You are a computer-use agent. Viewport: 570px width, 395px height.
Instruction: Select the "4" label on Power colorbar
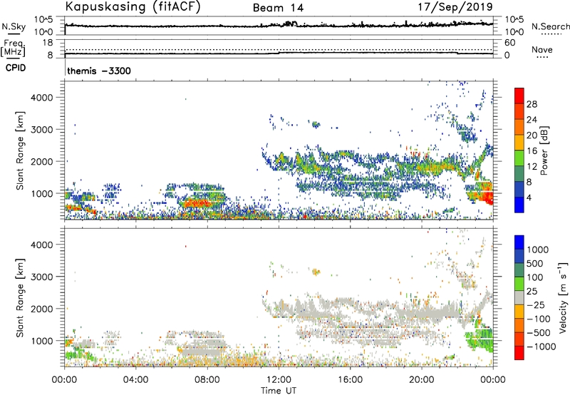[529, 197]
